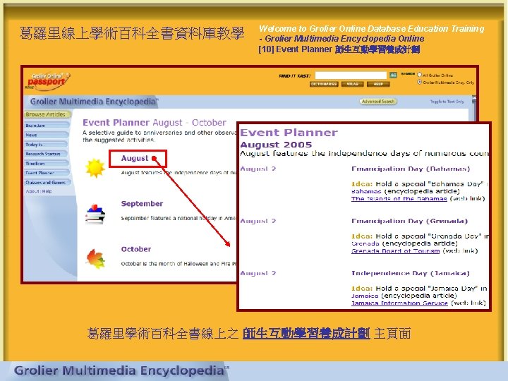Click the Find It Fast search field
The width and height of the screenshot is (508, 381).
pos(351,75)
